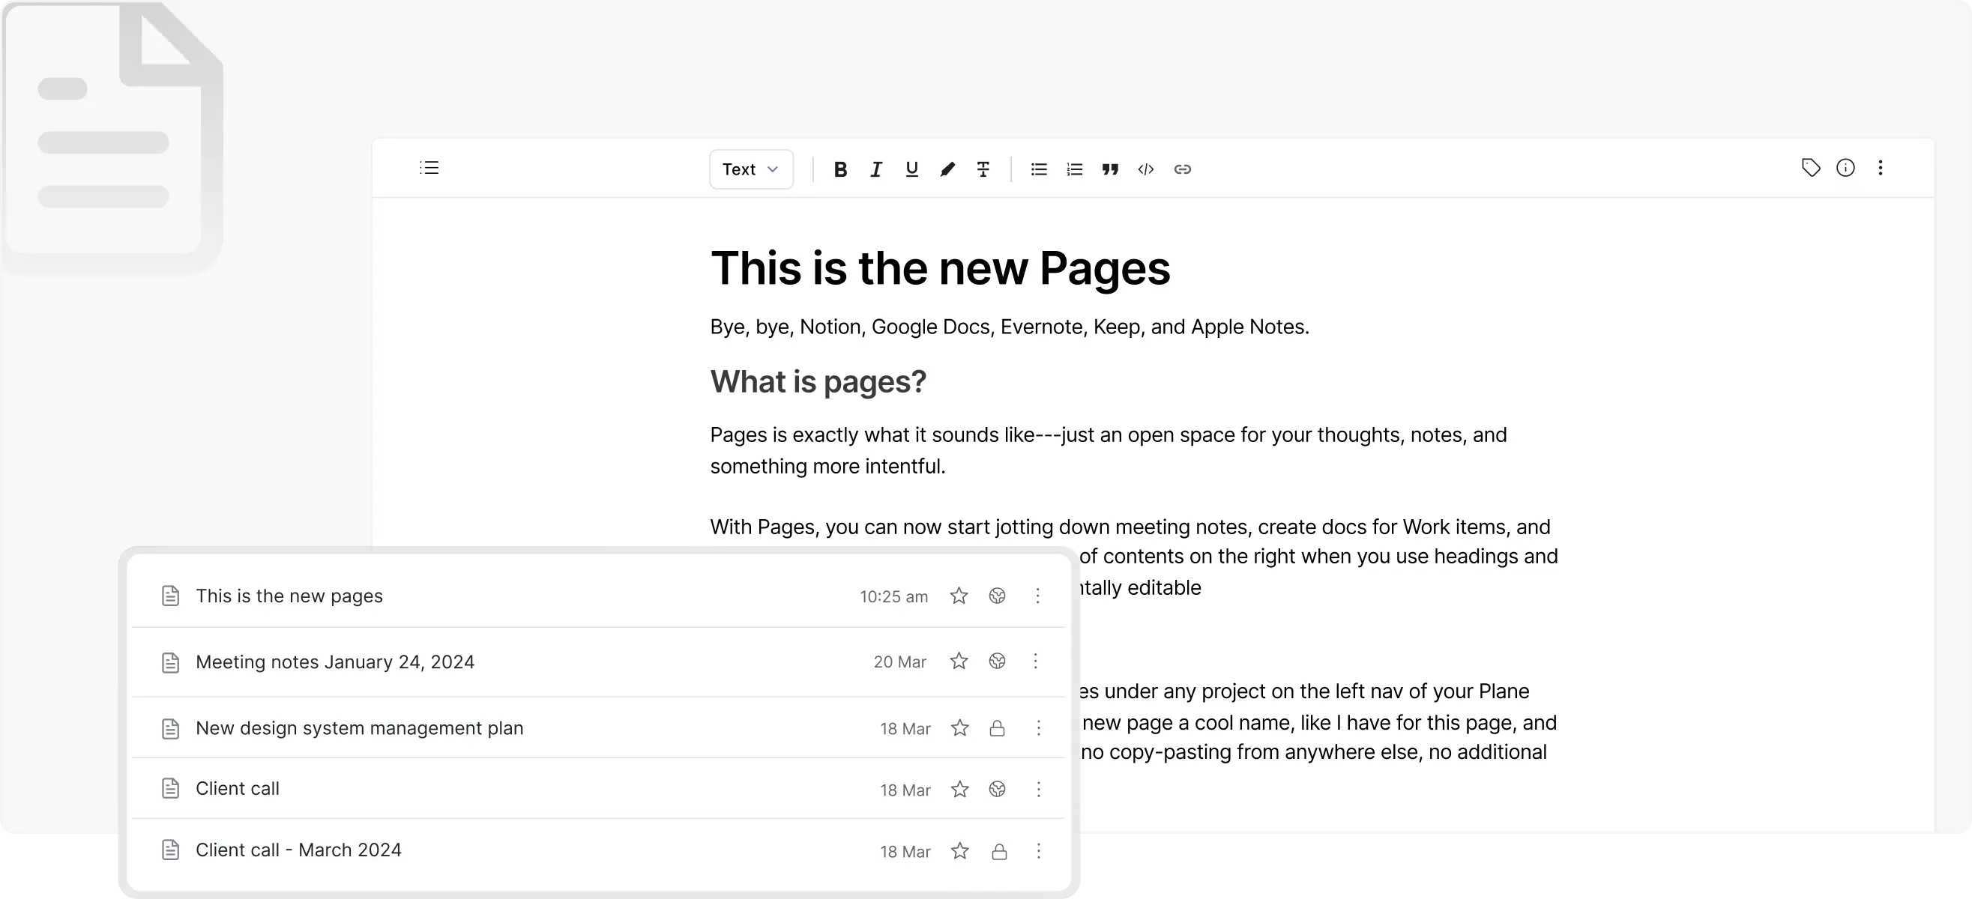Open the Client call - March 2024 page
This screenshot has width=1972, height=899.
298,850
